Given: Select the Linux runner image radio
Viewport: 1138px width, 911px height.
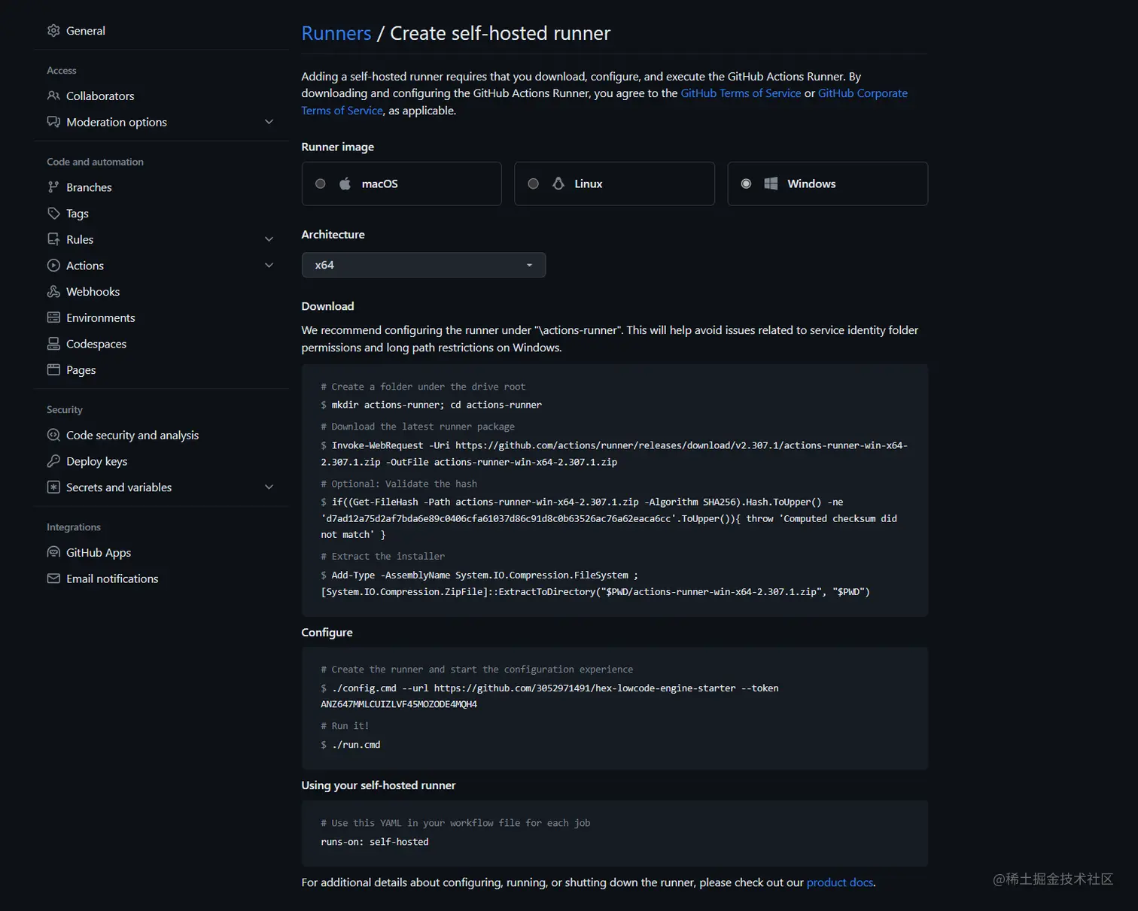Looking at the screenshot, I should tap(534, 184).
